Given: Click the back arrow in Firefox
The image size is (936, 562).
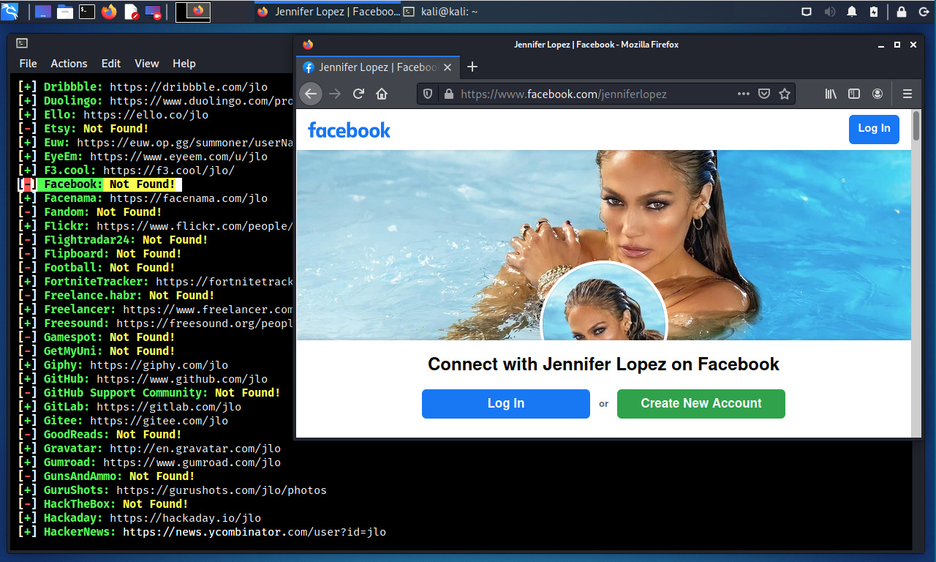Looking at the screenshot, I should pyautogui.click(x=311, y=94).
